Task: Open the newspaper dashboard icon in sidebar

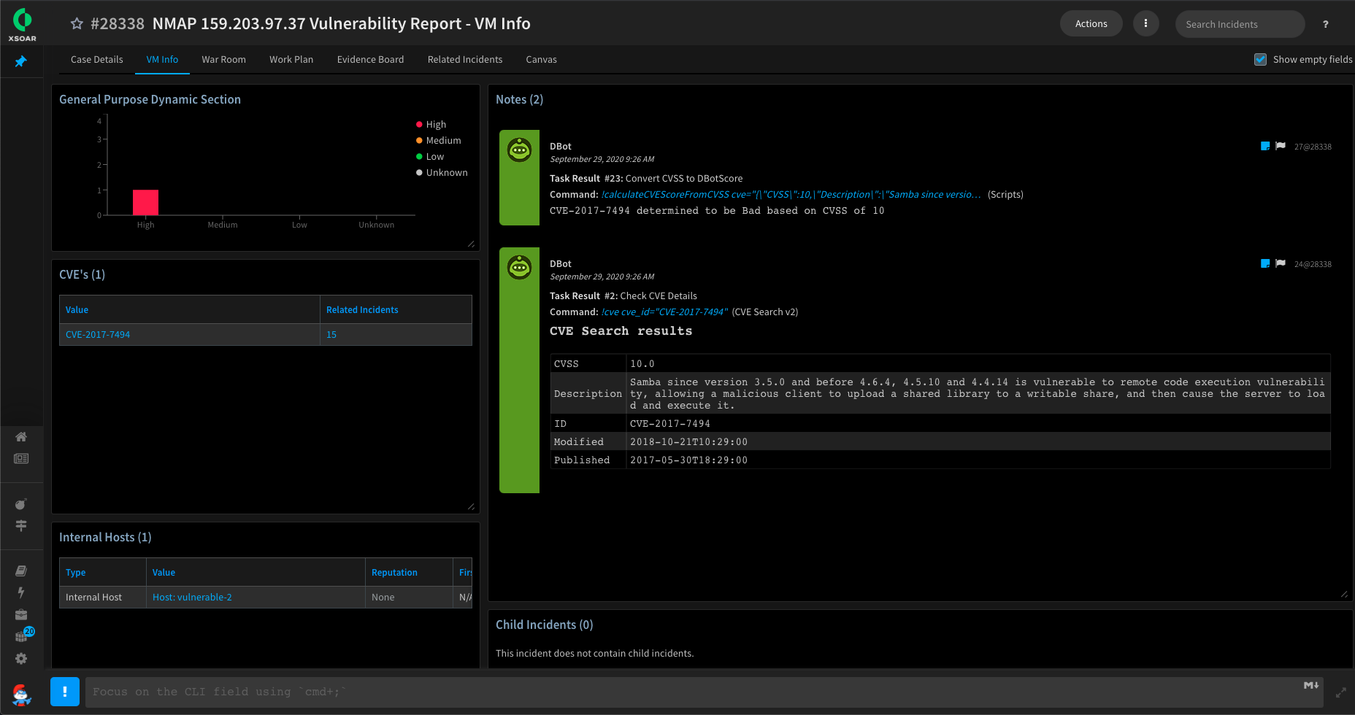Action: click(21, 458)
